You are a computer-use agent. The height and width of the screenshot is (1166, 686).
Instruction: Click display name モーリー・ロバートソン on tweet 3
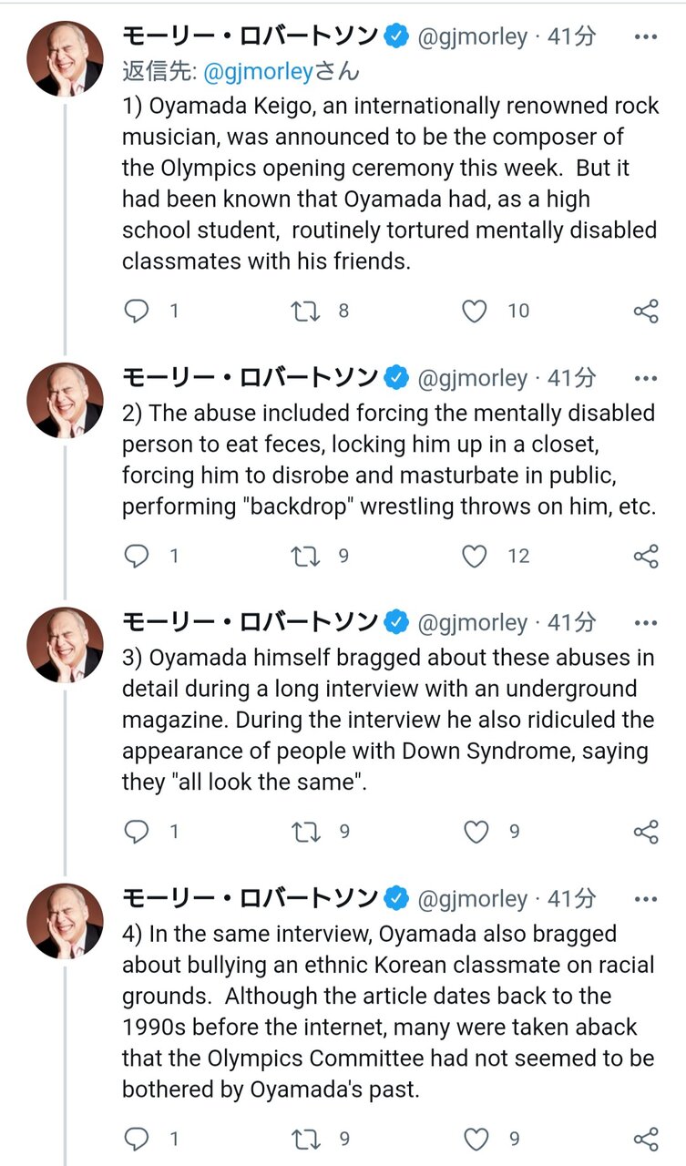pyautogui.click(x=250, y=623)
